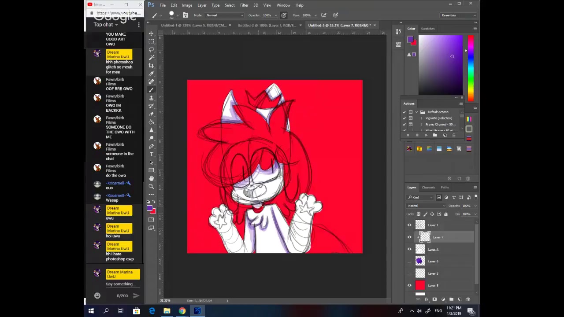This screenshot has width=564, height=317.
Task: Open Chrome from the taskbar
Action: (x=182, y=311)
